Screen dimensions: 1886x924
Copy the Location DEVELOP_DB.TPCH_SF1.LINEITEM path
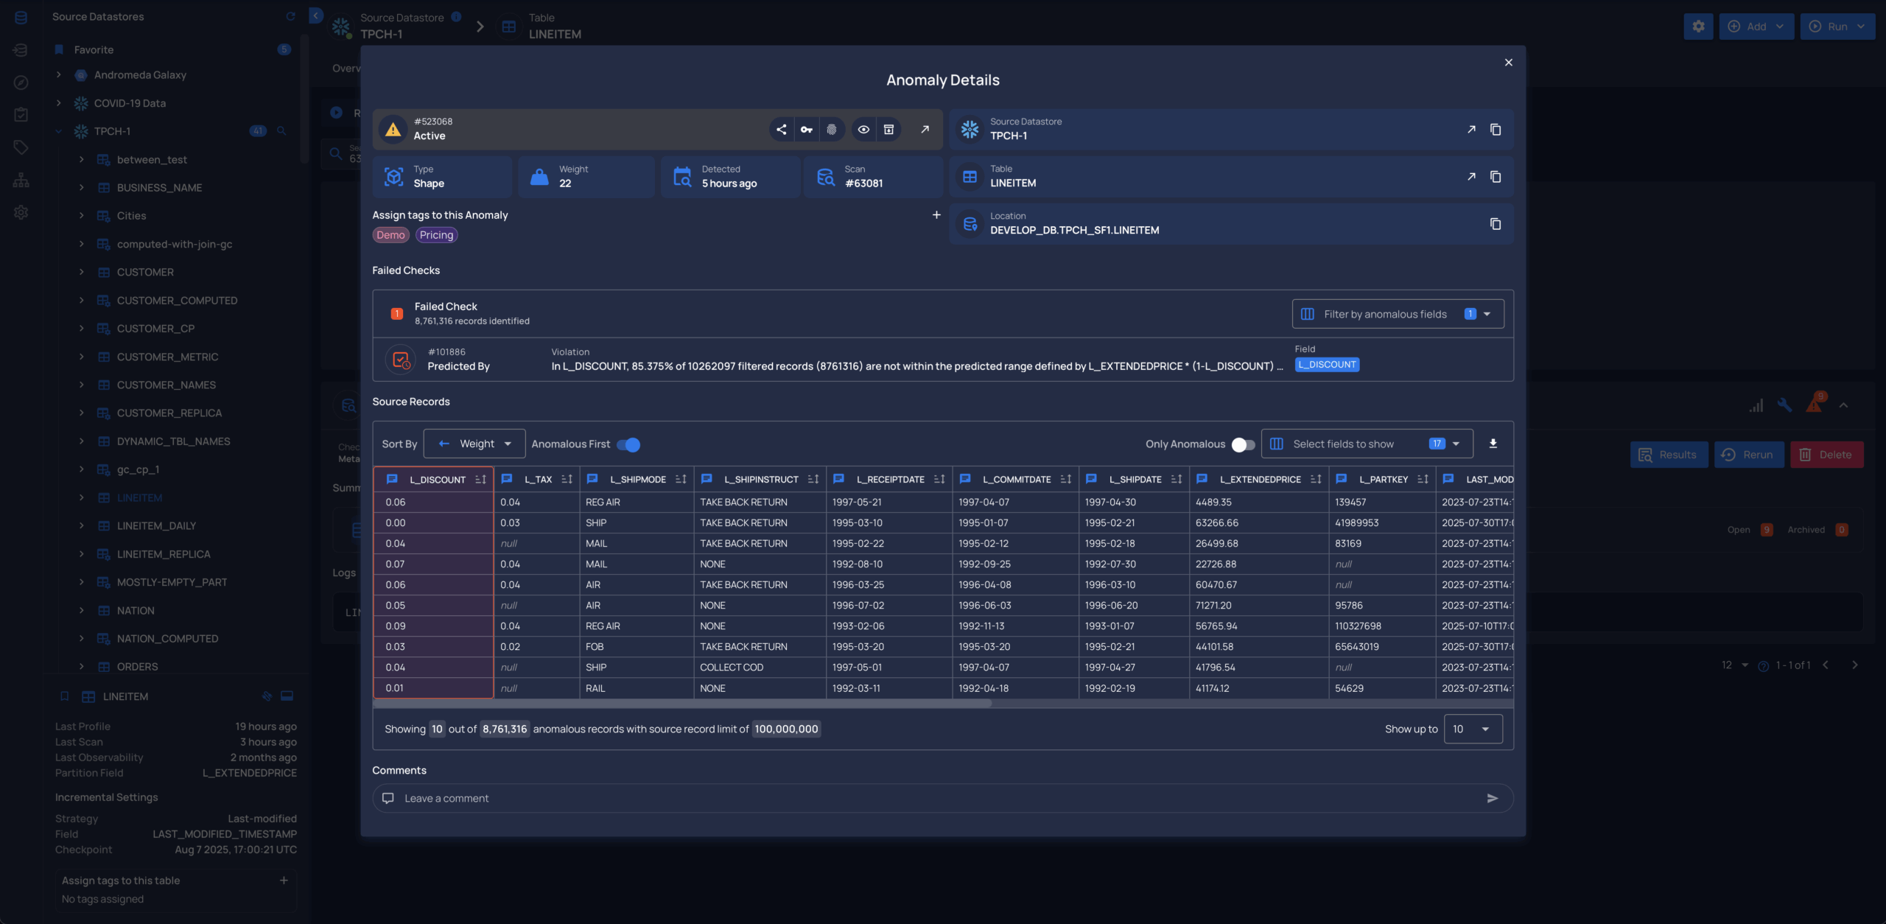pos(1496,224)
